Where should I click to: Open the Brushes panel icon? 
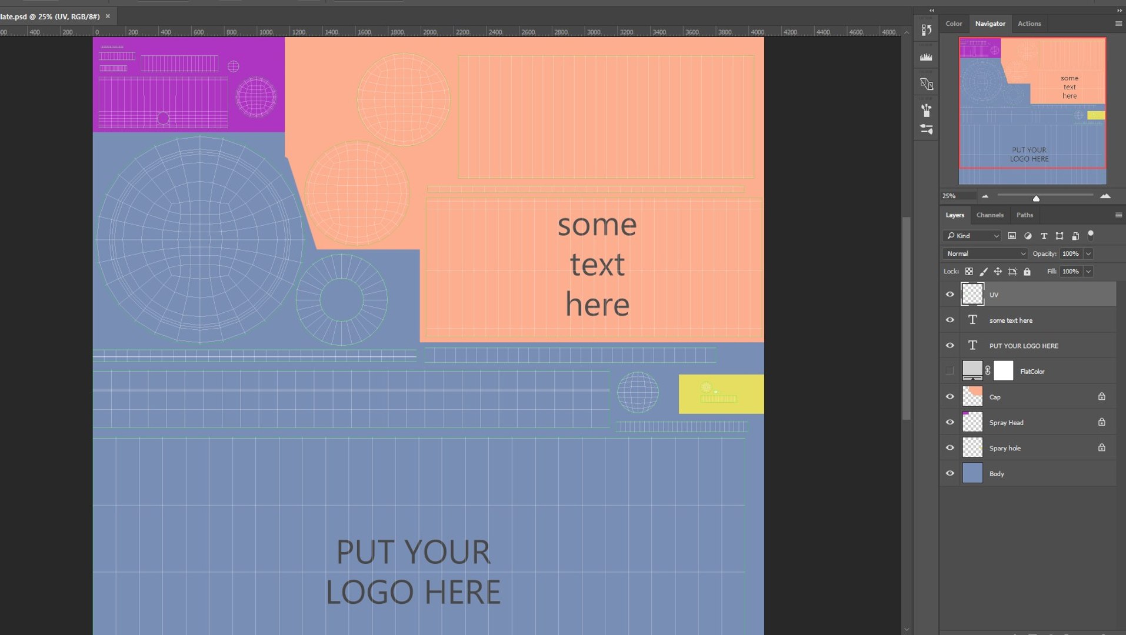[927, 110]
